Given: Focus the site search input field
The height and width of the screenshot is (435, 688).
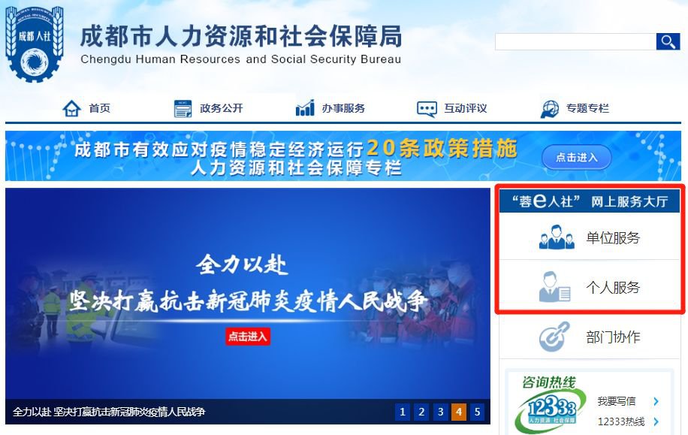Looking at the screenshot, I should click(575, 42).
